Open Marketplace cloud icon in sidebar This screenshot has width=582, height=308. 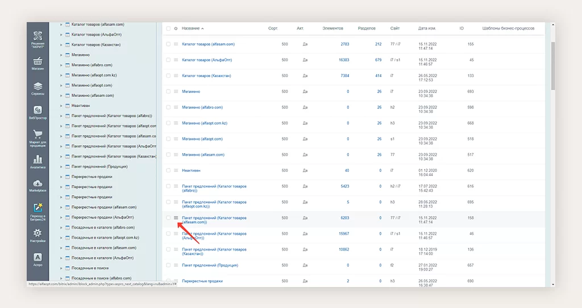pos(38,185)
